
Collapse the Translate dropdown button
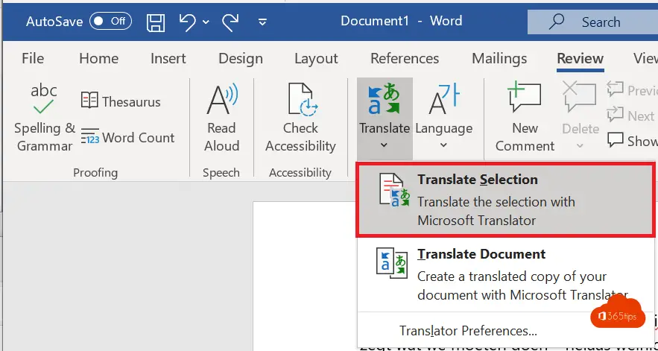[x=385, y=118]
